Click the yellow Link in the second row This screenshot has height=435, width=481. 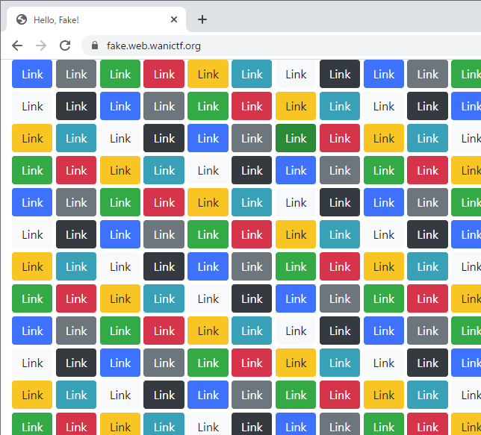tap(296, 106)
